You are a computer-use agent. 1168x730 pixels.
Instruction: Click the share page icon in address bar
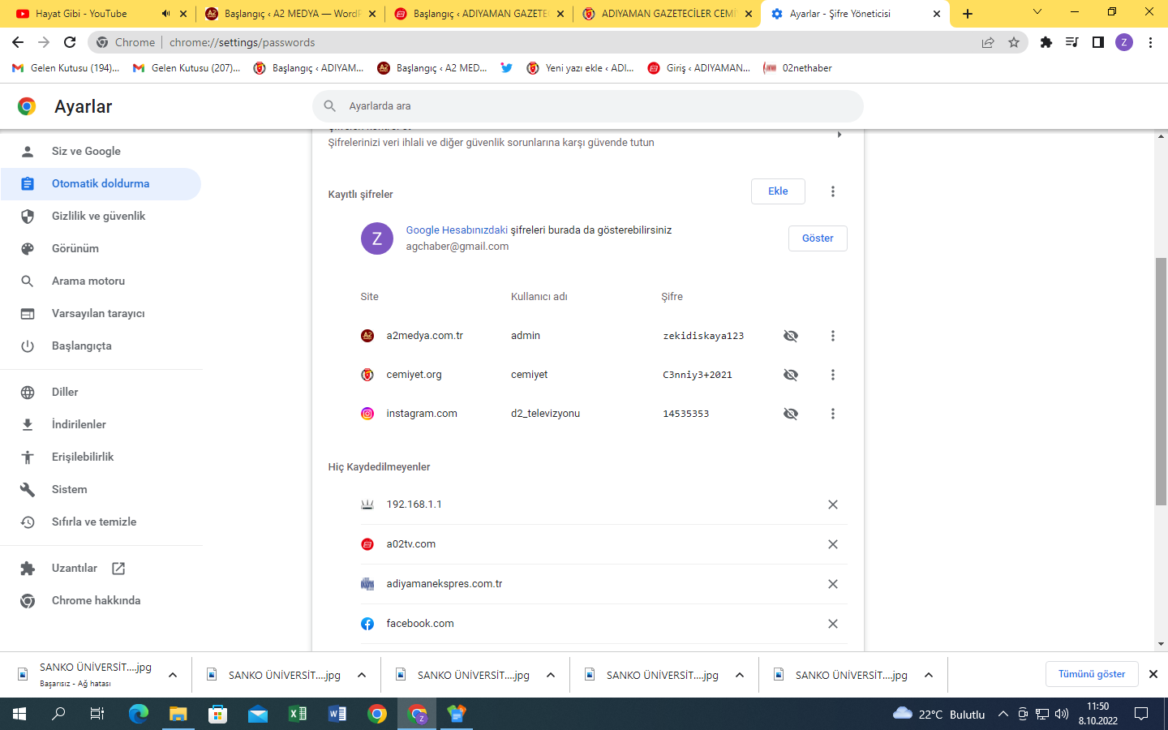click(x=988, y=42)
